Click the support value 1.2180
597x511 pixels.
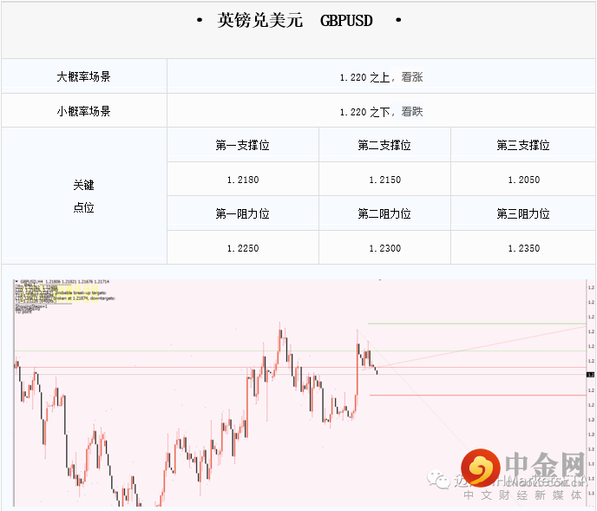(x=243, y=180)
